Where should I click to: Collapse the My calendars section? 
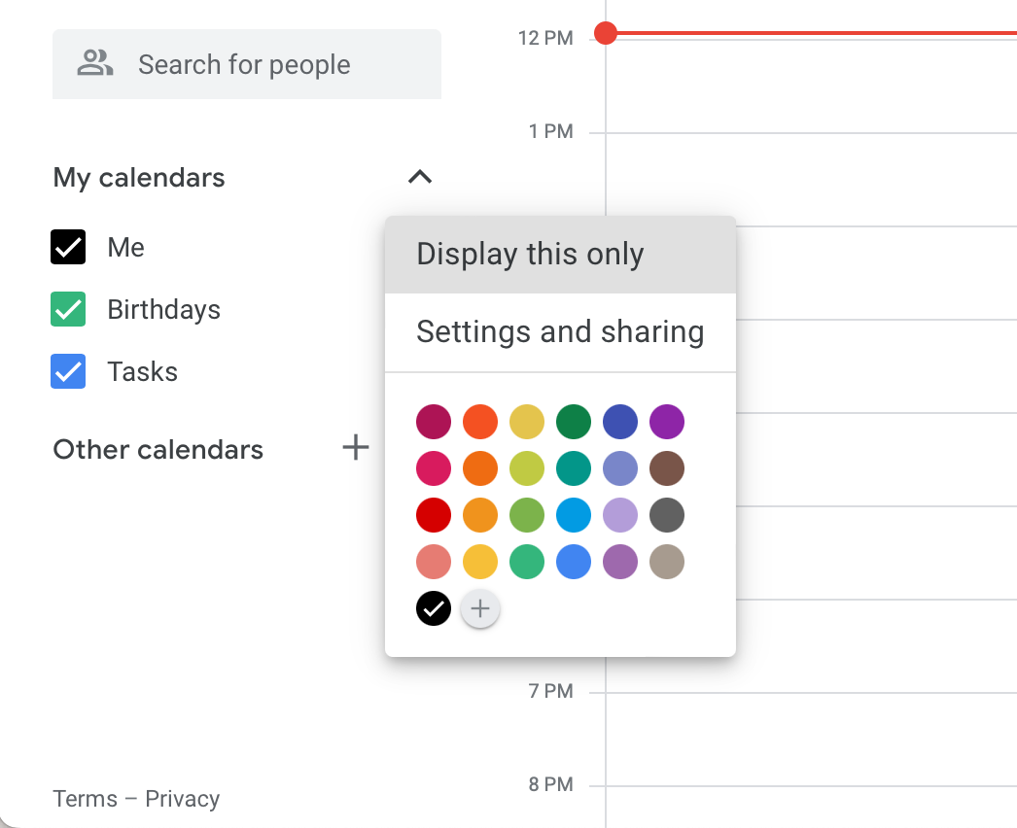click(x=419, y=177)
